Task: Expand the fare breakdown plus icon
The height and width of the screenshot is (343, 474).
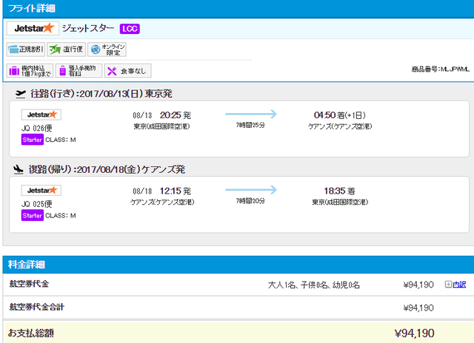Action: [448, 284]
